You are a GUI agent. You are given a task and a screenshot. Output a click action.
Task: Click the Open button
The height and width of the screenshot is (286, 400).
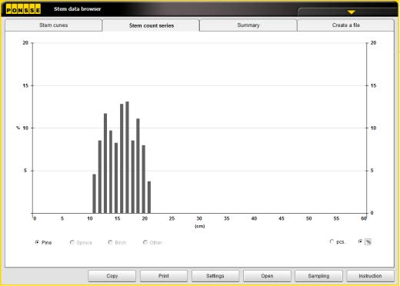(267, 276)
